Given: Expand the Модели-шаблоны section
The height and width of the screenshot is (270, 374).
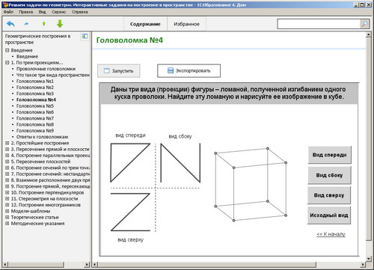Looking at the screenshot, I should pos(7,211).
